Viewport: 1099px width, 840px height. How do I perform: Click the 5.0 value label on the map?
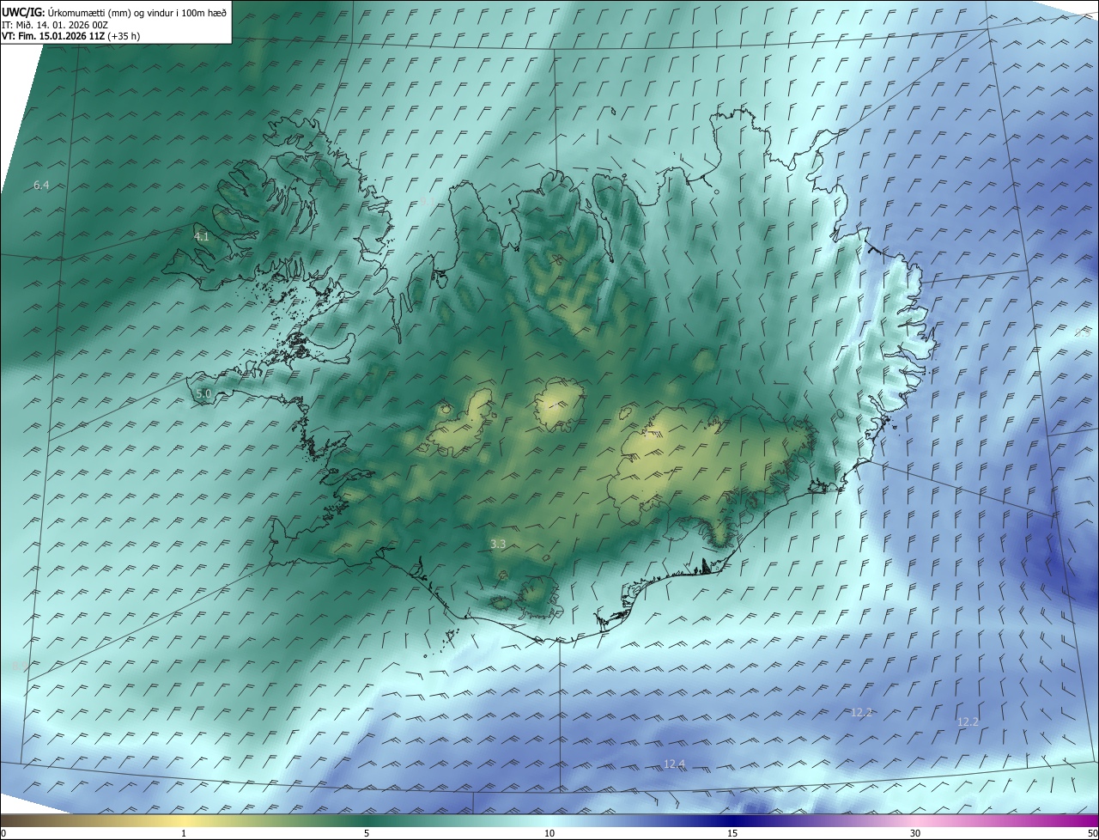click(x=203, y=393)
